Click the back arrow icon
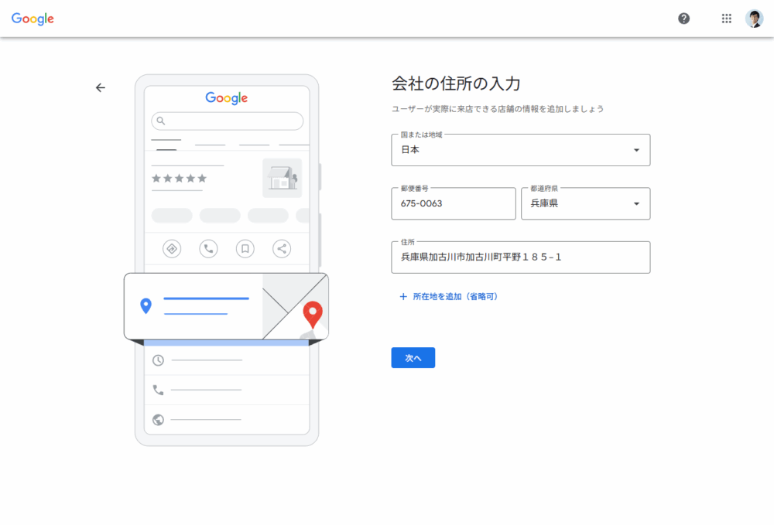This screenshot has height=525, width=774. 100,88
